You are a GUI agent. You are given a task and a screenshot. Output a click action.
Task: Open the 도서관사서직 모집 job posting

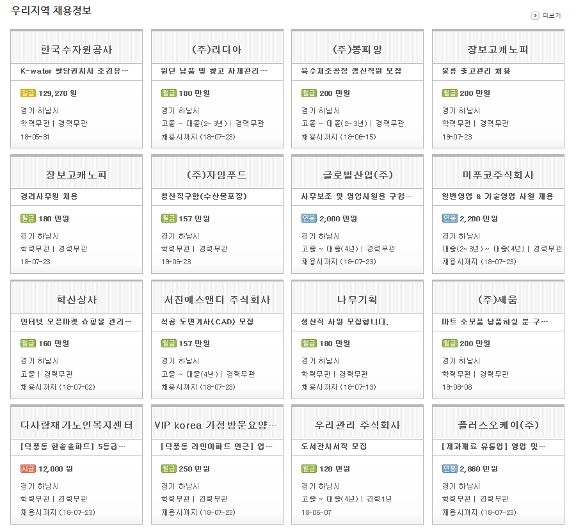(x=334, y=446)
